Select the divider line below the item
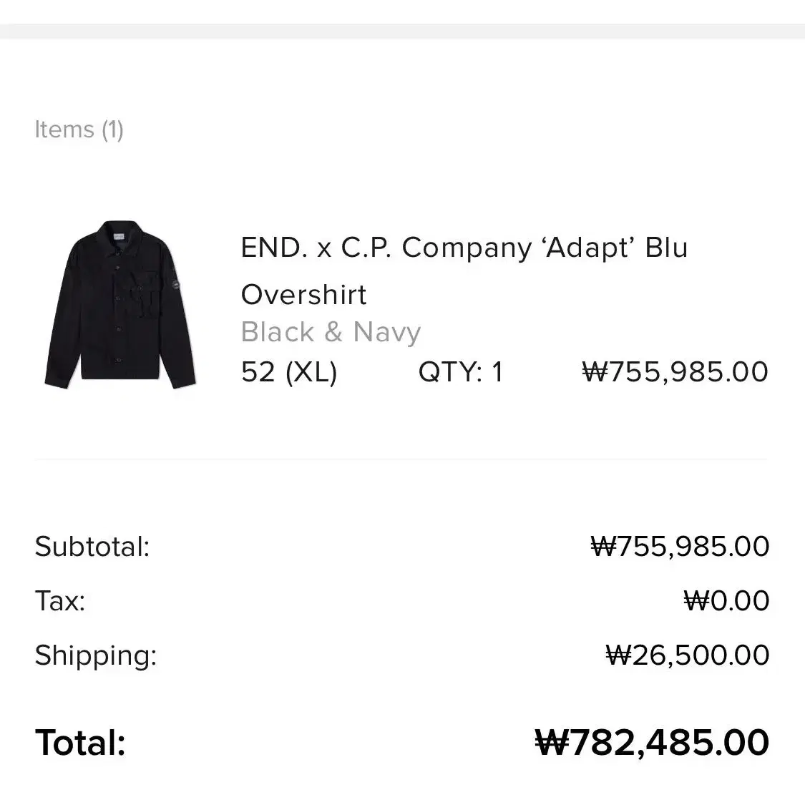The image size is (805, 805). coord(401,459)
